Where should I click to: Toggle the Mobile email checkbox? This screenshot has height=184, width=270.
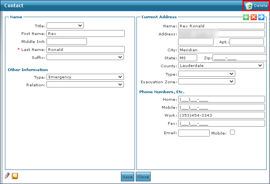pos(232,132)
